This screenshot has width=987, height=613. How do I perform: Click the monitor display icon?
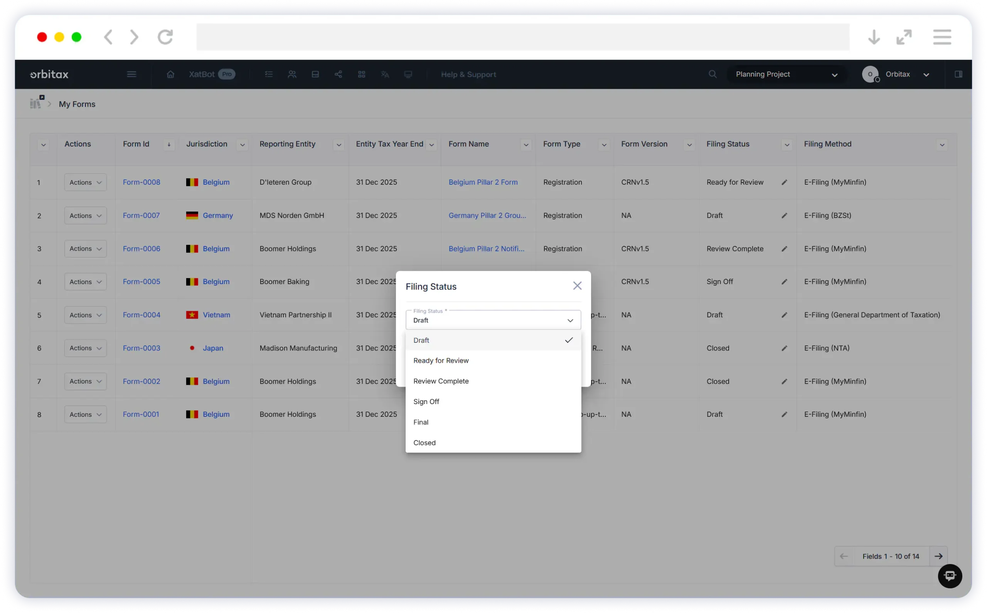click(408, 74)
